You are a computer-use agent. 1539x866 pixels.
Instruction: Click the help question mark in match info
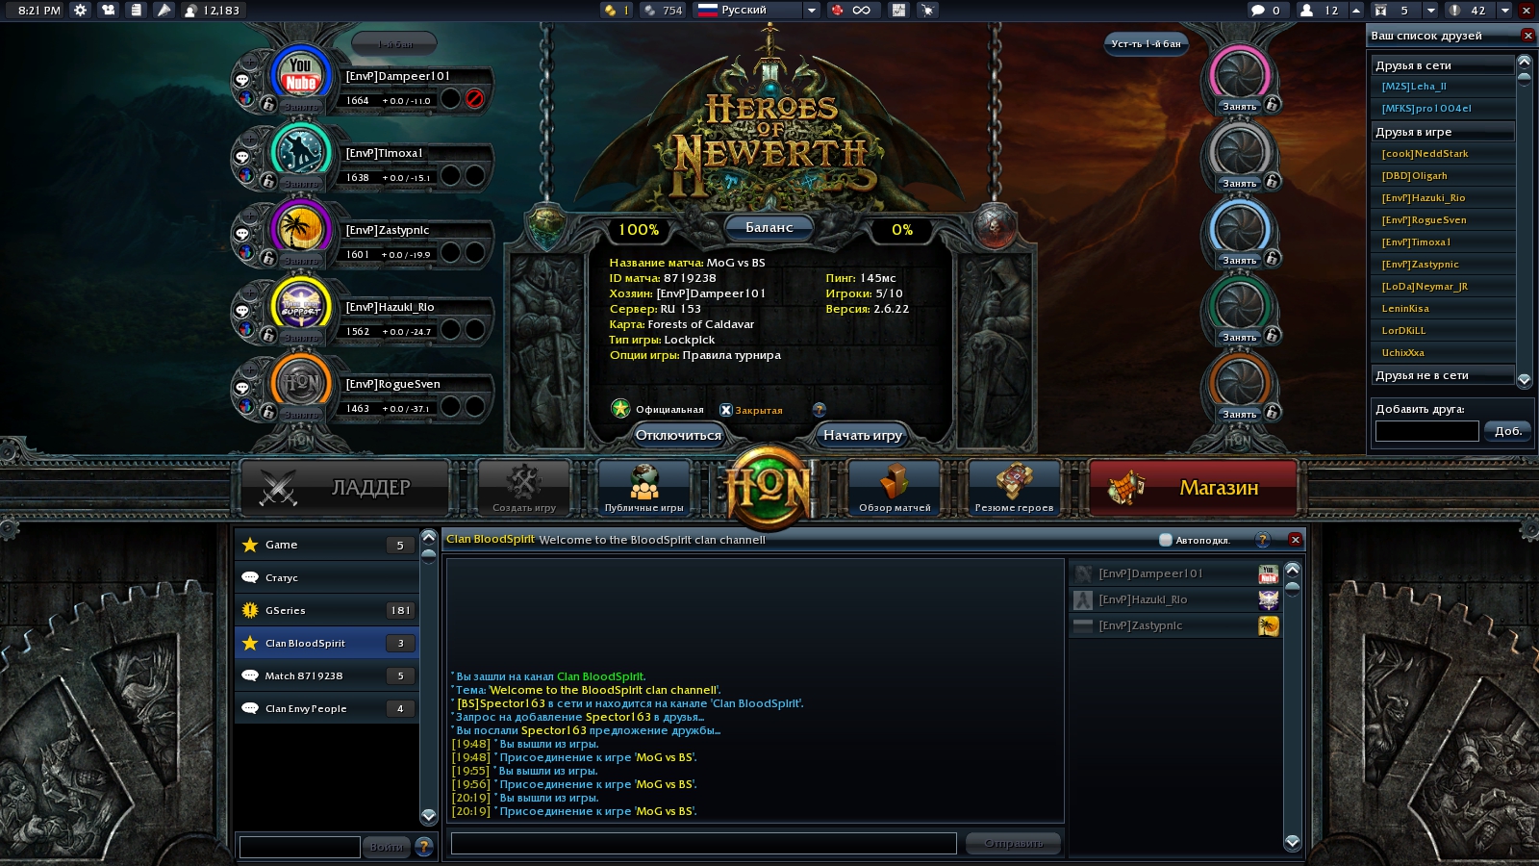[x=820, y=409]
